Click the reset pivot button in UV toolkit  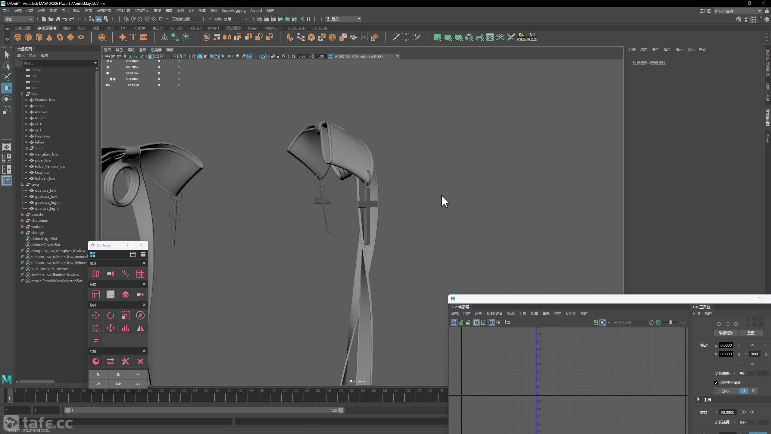751,333
